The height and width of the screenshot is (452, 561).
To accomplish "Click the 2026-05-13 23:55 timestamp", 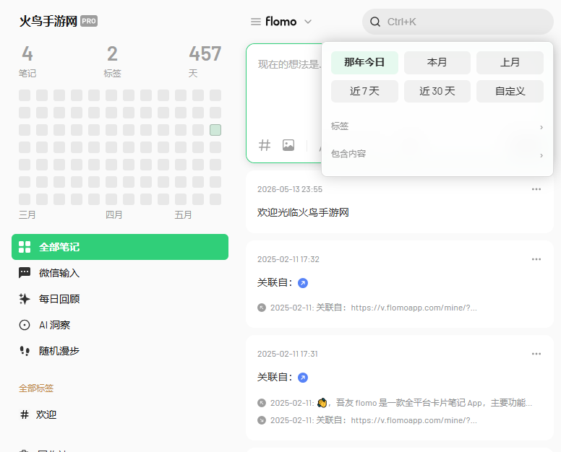I will (290, 189).
